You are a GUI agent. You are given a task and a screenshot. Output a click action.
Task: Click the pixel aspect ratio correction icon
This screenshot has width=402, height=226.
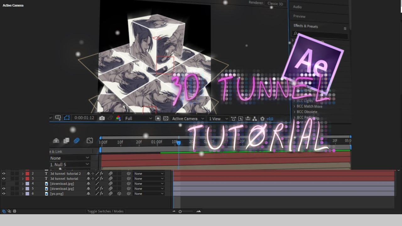point(233,119)
